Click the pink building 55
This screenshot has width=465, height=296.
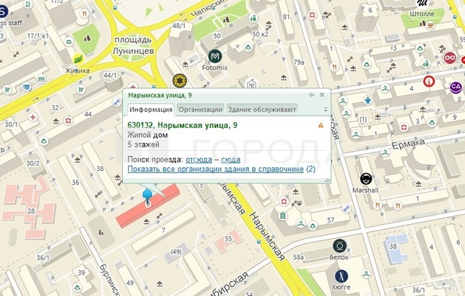tap(229, 241)
